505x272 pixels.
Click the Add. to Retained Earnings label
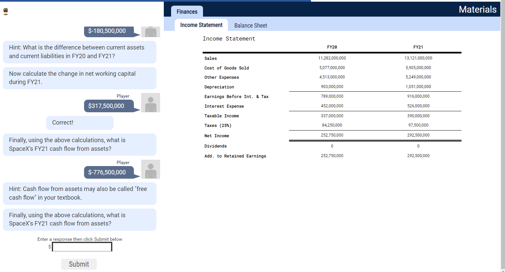pos(235,156)
